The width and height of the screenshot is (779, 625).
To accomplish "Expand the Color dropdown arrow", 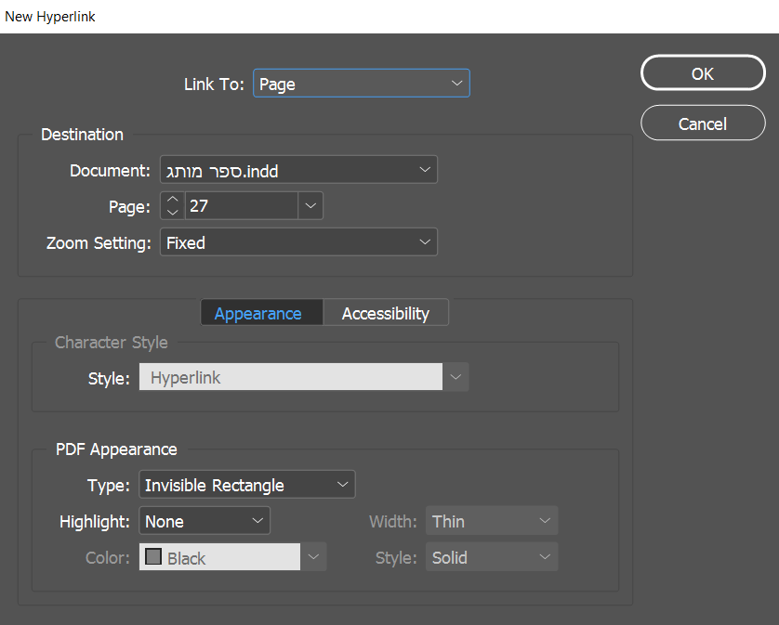I will (313, 557).
